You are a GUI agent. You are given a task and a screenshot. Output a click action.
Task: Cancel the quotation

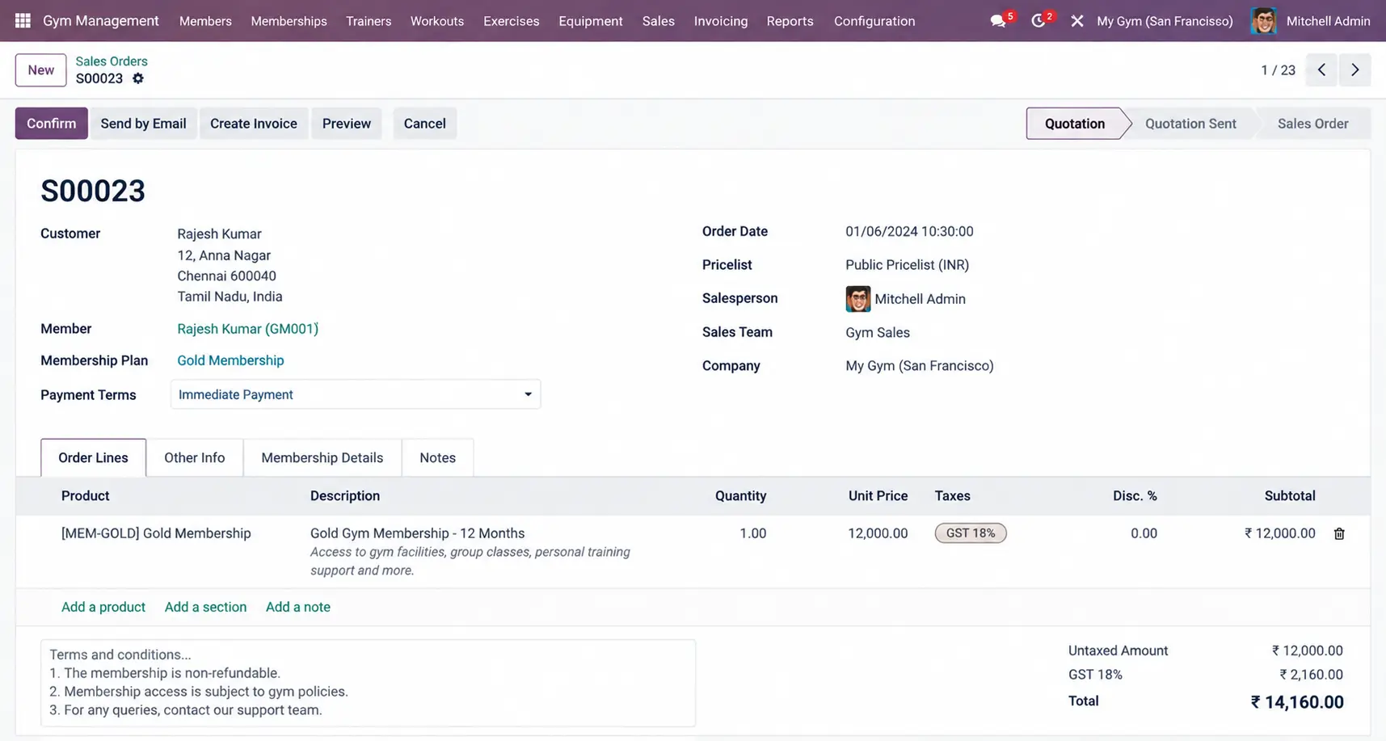[424, 124]
